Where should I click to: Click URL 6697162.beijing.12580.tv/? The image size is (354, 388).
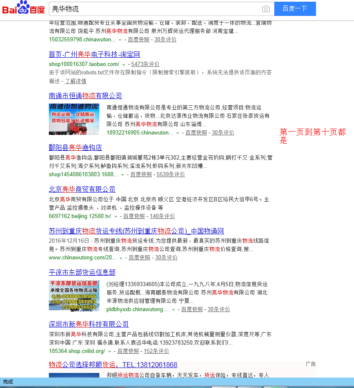point(80,216)
